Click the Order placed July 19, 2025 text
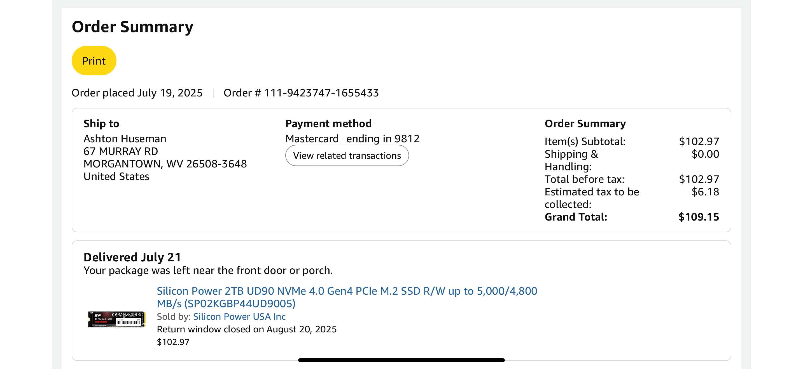Screen dimensions: 803x369 137,93
